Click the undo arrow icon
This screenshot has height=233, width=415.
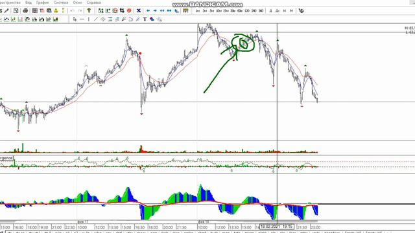pos(72,11)
